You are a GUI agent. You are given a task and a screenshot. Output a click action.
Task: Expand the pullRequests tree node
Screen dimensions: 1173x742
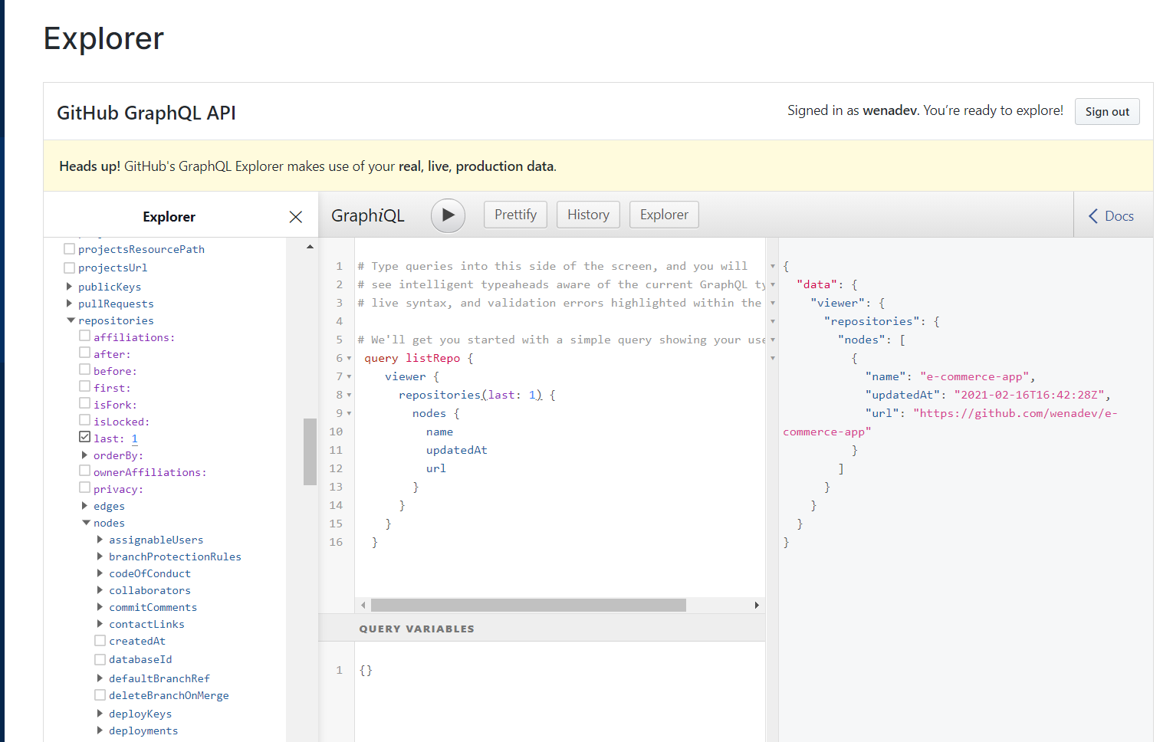pos(70,304)
